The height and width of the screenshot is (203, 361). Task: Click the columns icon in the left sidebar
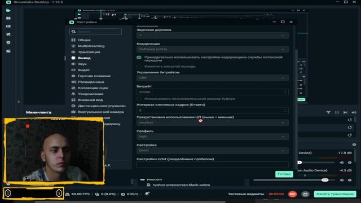point(8,27)
